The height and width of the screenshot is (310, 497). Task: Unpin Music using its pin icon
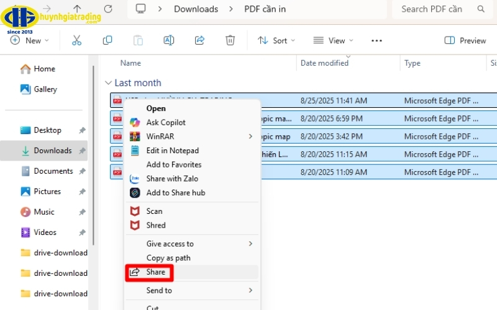click(x=82, y=212)
